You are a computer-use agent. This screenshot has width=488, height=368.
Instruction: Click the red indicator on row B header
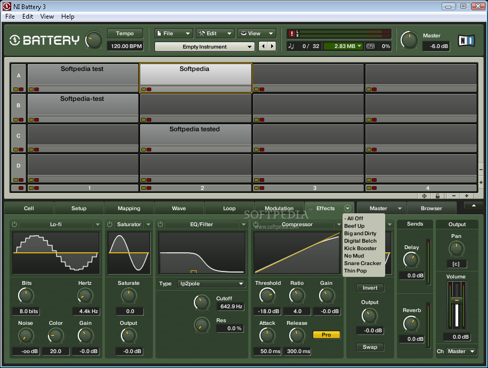coord(21,119)
